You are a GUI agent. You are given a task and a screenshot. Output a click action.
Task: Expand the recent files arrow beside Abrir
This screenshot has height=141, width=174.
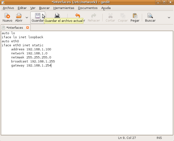click(x=27, y=17)
